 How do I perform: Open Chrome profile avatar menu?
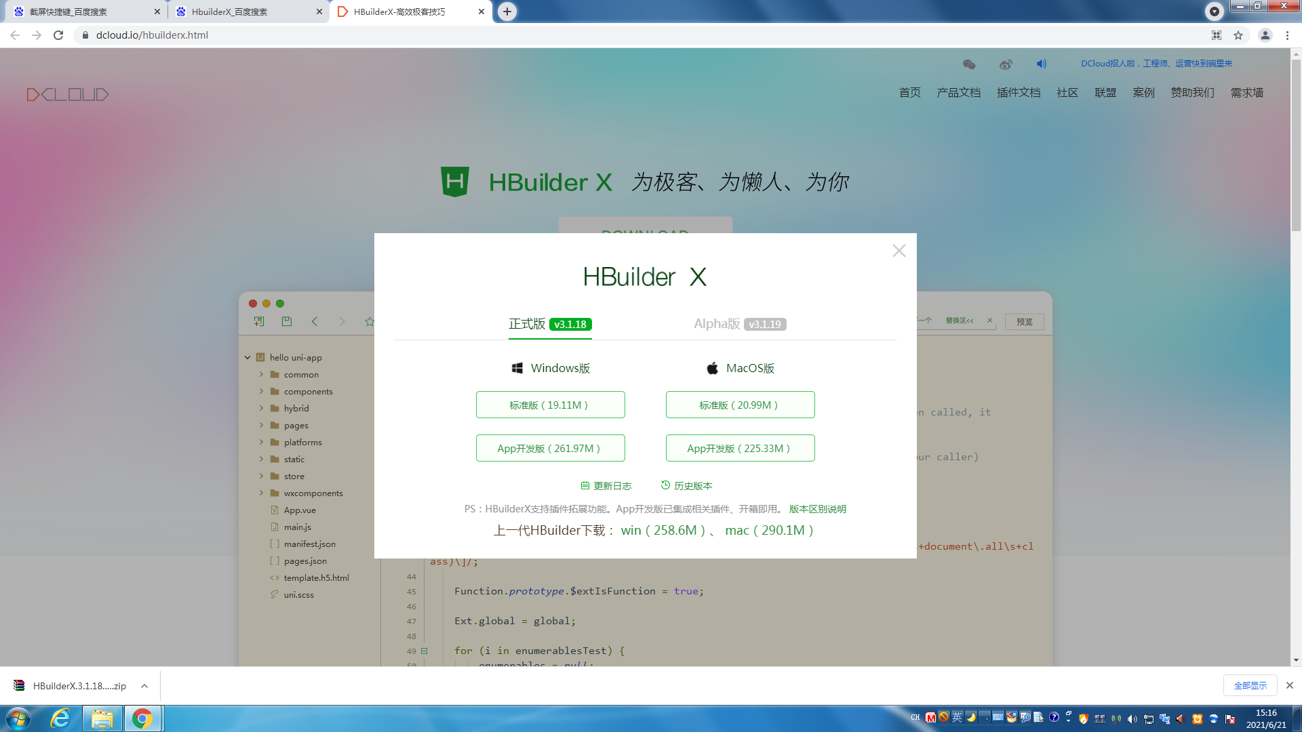(1265, 35)
